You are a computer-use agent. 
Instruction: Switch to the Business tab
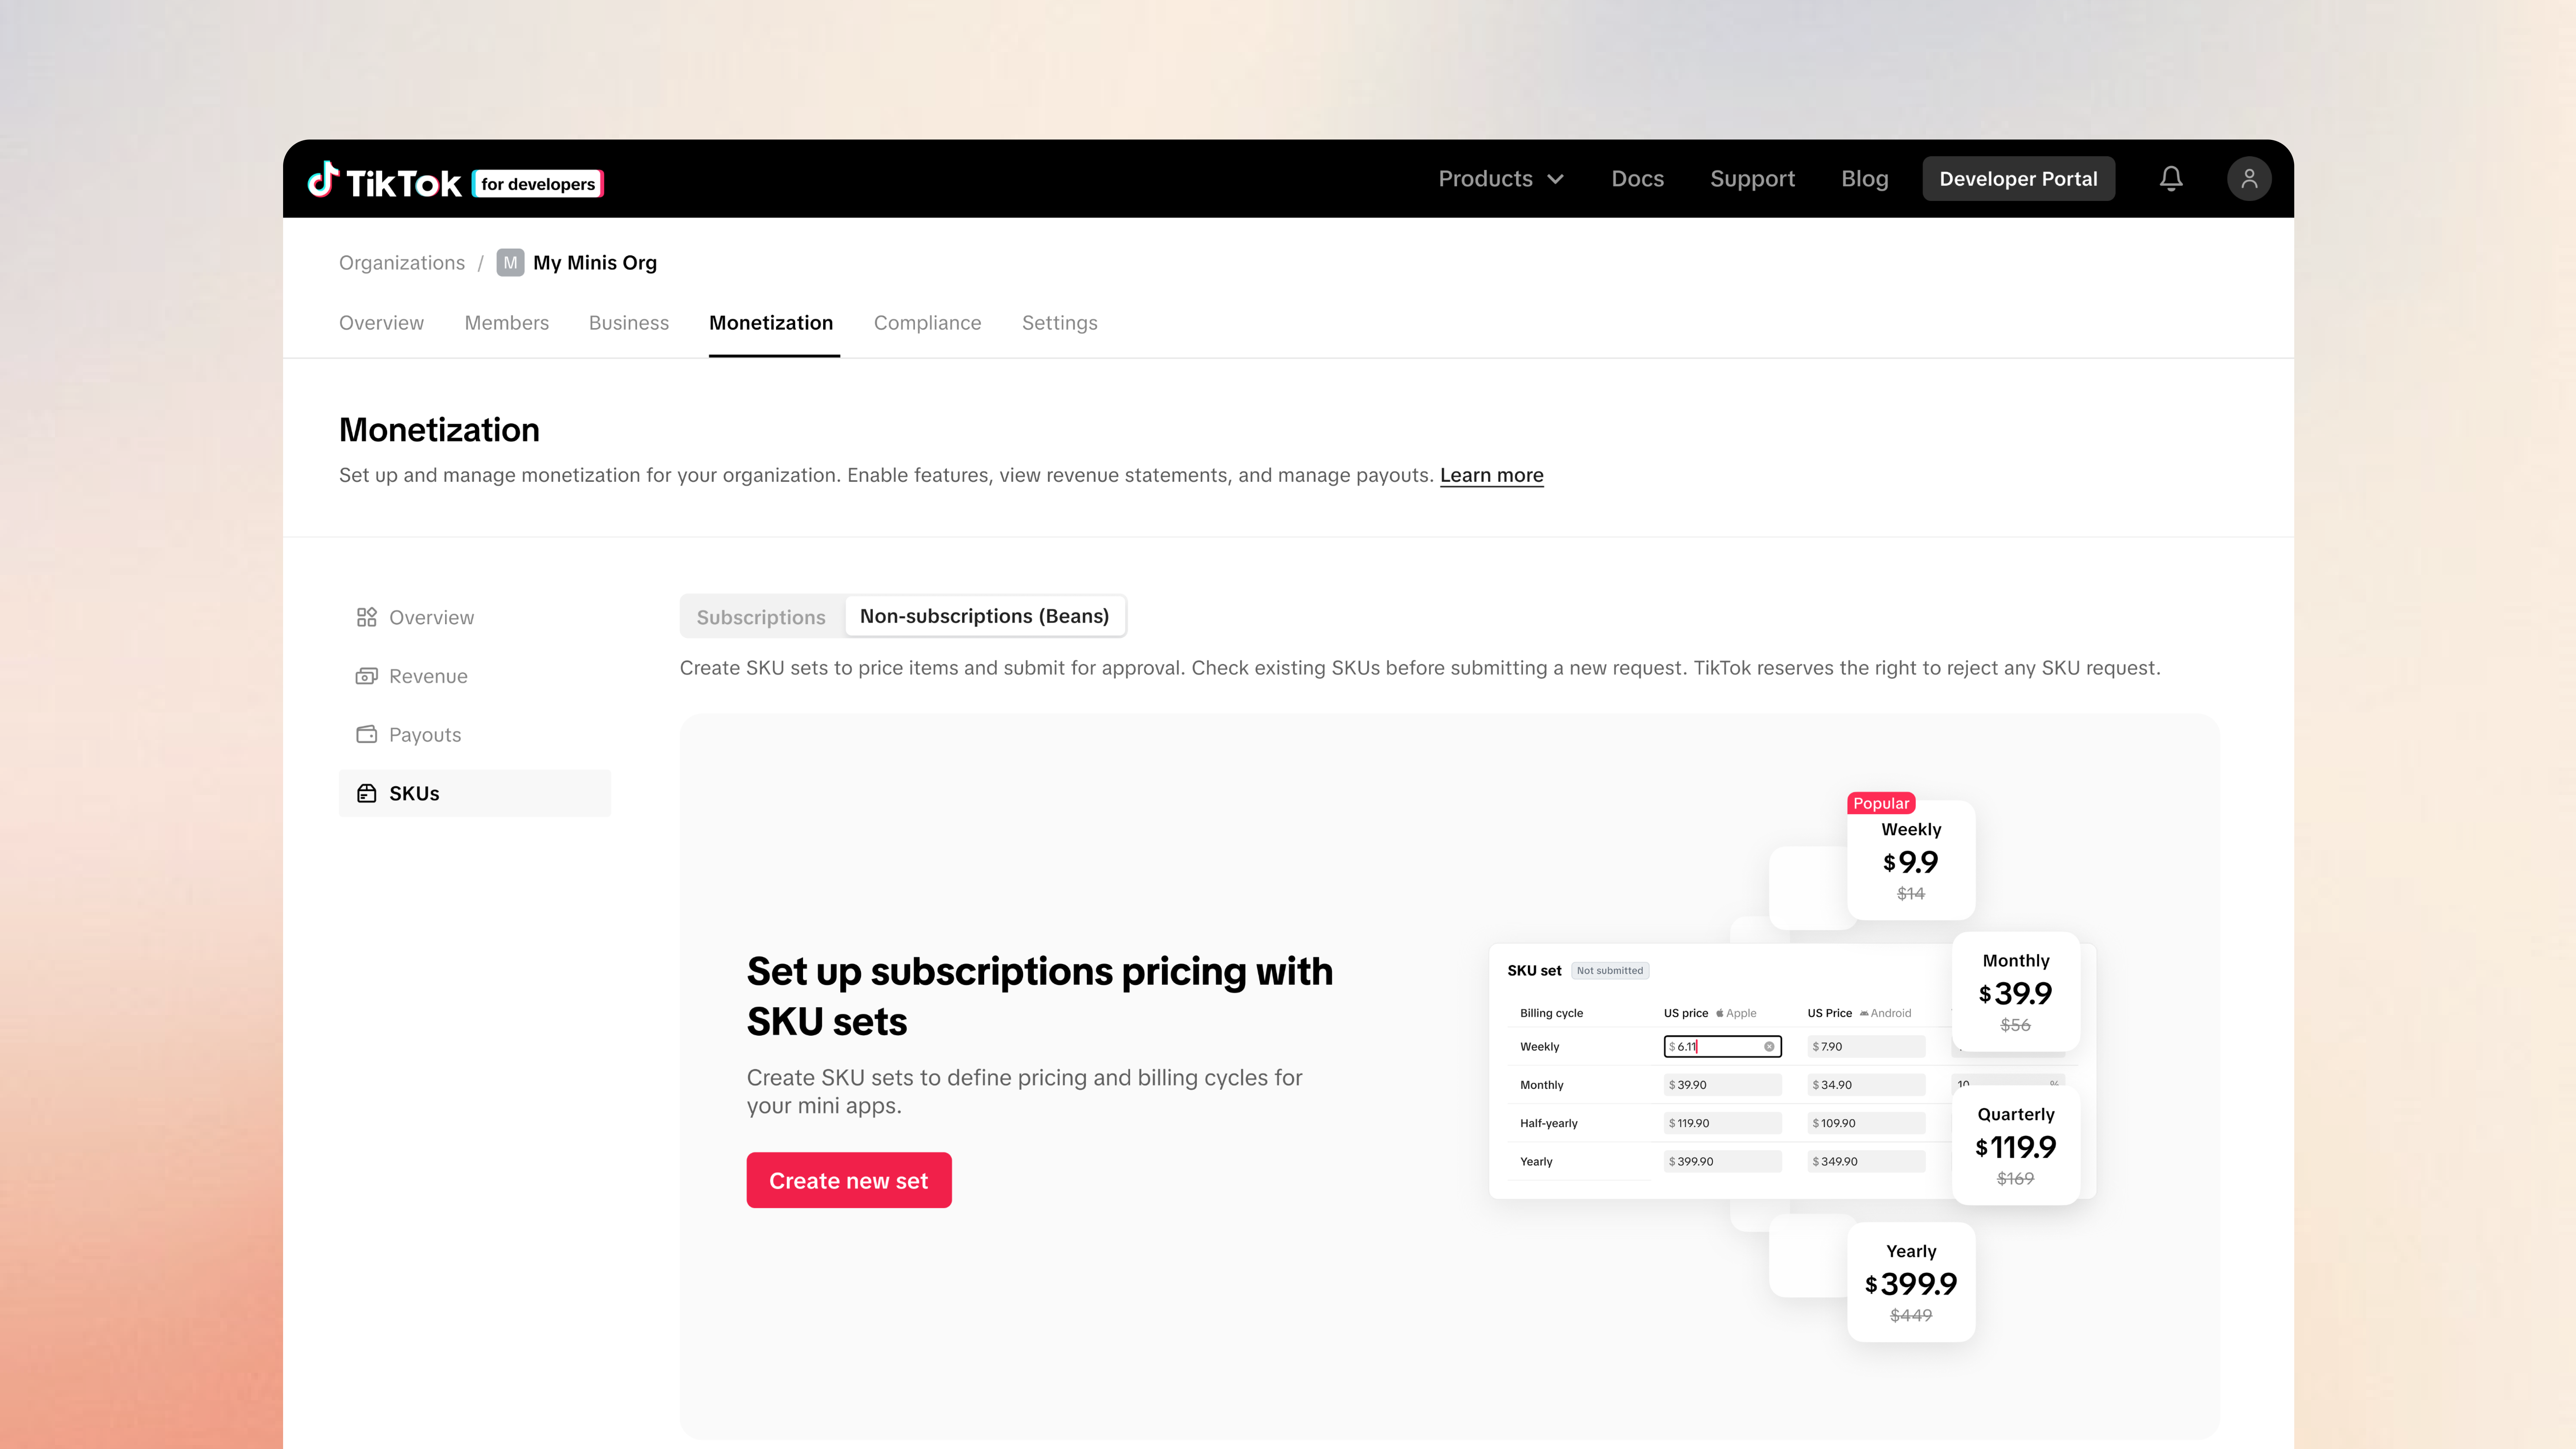point(629,323)
